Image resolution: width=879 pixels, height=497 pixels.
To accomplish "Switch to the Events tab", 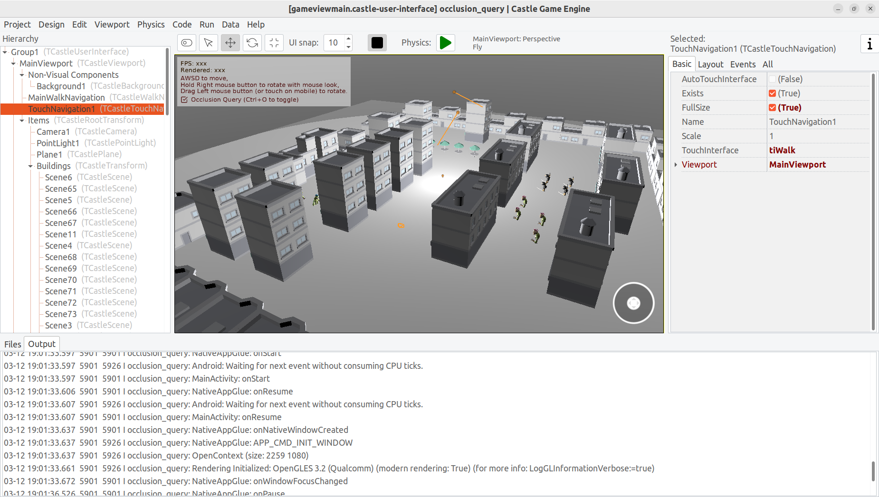I will [743, 64].
